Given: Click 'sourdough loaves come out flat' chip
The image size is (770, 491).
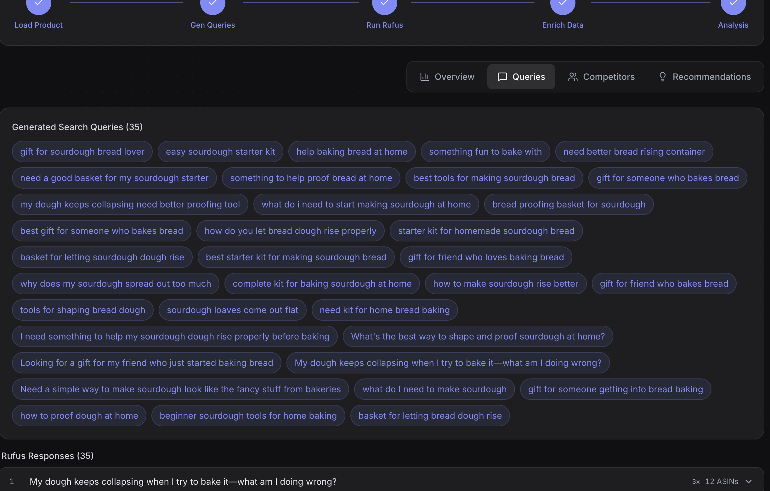Looking at the screenshot, I should [x=232, y=310].
